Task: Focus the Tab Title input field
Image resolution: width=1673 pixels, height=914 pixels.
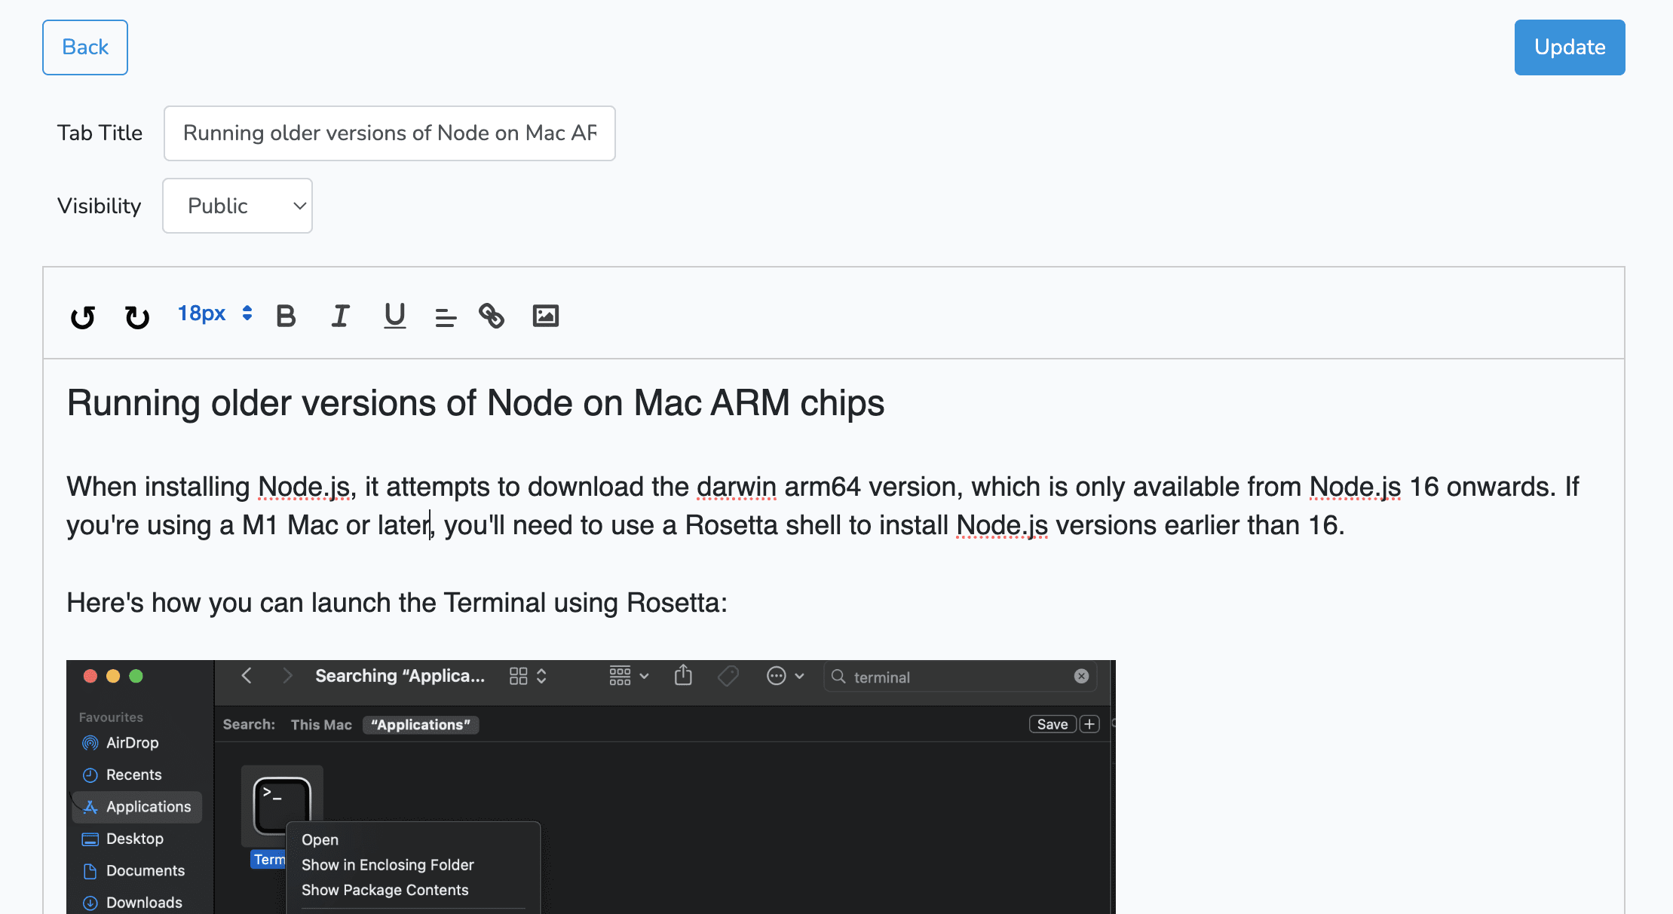Action: tap(389, 133)
